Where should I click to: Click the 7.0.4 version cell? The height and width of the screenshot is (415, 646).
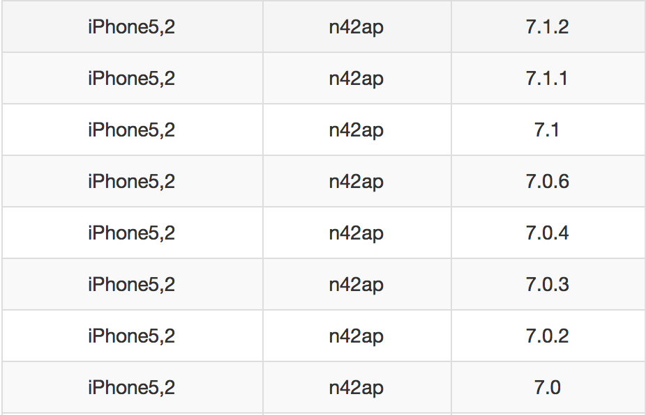[x=547, y=233]
